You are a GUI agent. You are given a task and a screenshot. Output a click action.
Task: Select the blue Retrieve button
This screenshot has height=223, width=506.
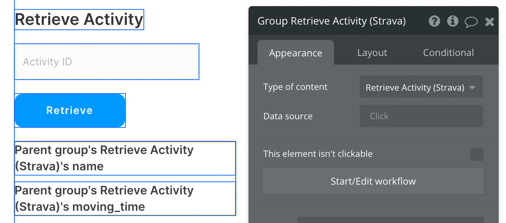tap(70, 111)
